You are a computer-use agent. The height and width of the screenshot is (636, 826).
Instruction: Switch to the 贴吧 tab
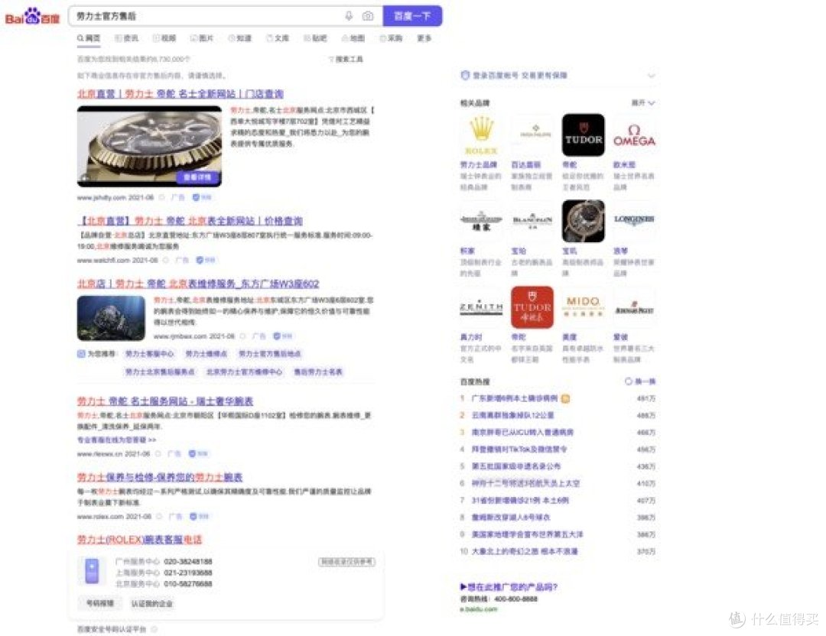coord(316,38)
